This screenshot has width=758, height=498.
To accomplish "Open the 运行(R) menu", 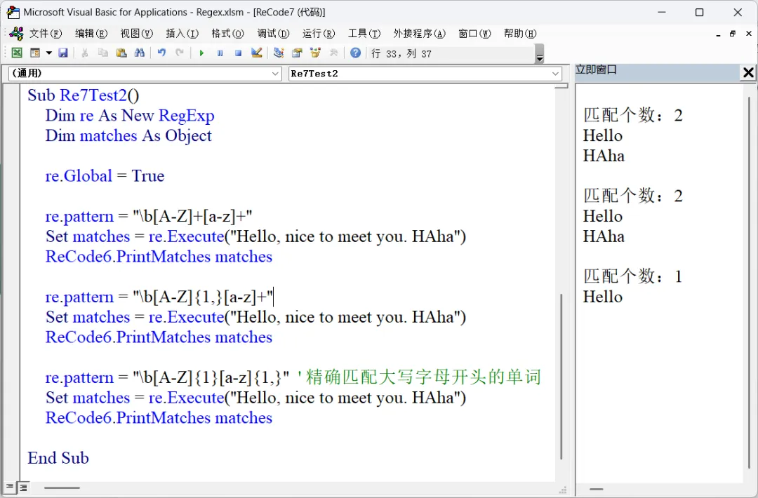I will click(319, 34).
